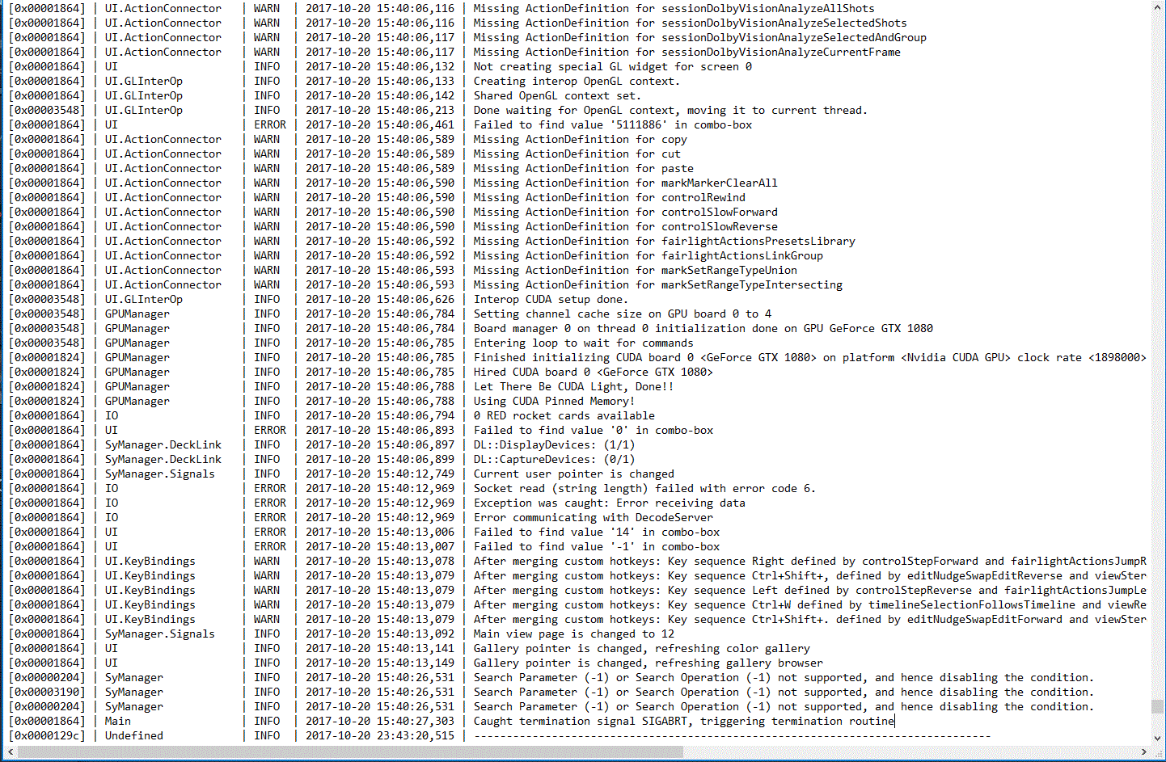This screenshot has width=1166, height=762.
Task: Click 'Shared OpenGL context set.' message
Action: 557,95
